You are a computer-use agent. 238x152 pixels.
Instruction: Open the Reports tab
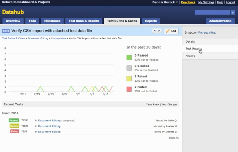[x=151, y=21]
